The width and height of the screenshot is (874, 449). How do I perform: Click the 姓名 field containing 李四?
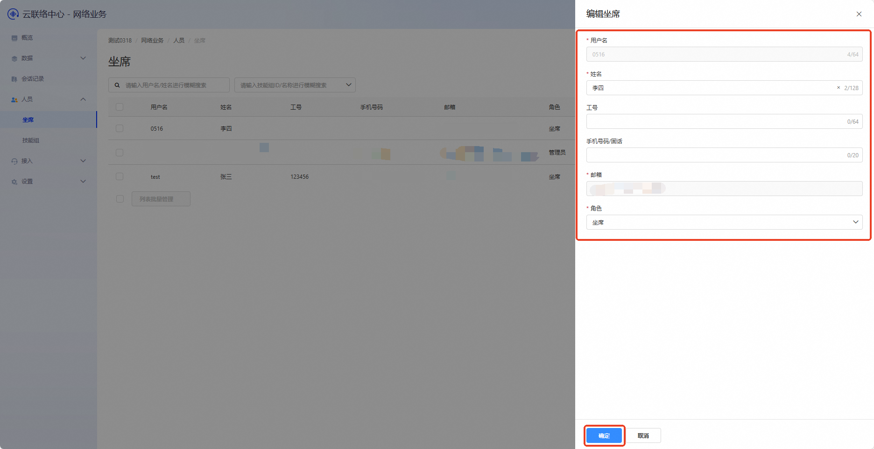click(x=724, y=88)
